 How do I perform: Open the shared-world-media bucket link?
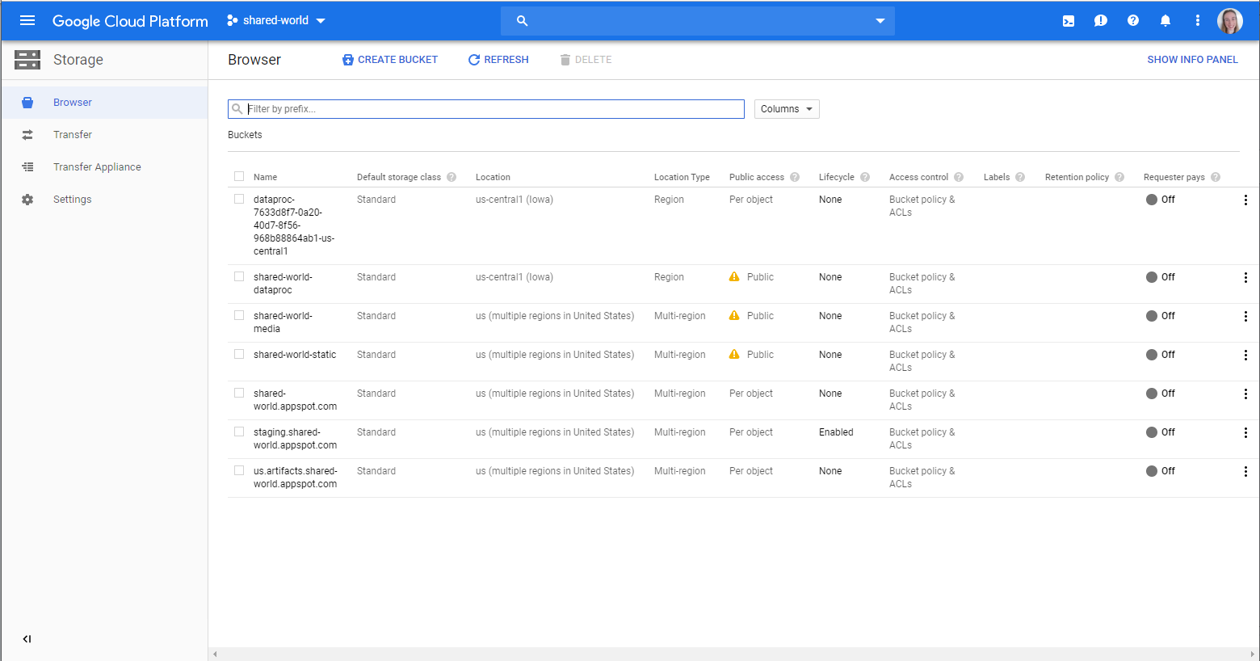[283, 322]
